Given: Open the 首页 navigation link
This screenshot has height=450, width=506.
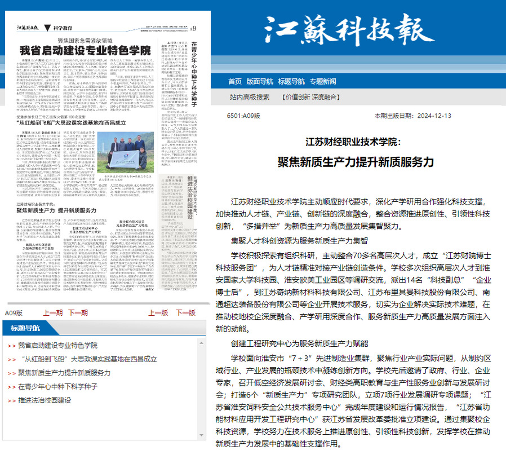Looking at the screenshot, I should (234, 81).
